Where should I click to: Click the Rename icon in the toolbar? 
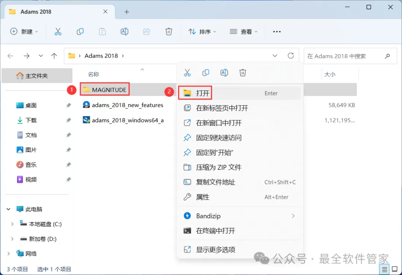pyautogui.click(x=124, y=32)
